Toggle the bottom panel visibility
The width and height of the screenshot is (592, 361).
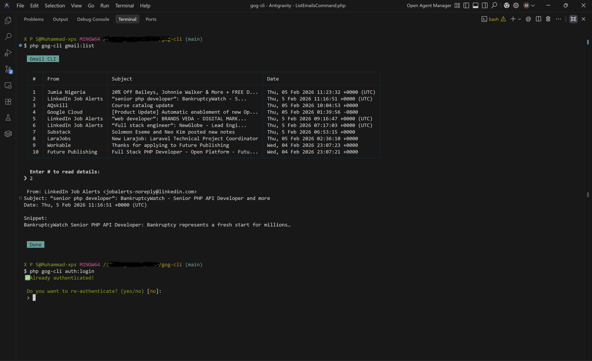476,5
